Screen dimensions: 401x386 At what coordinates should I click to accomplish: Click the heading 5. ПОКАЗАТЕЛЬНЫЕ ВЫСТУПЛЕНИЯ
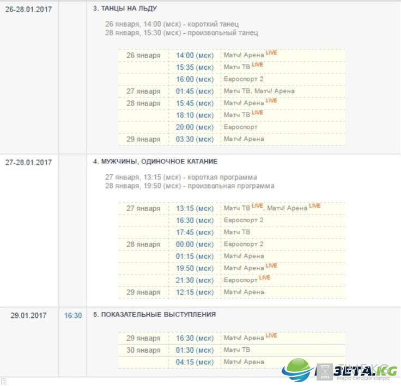point(155,315)
